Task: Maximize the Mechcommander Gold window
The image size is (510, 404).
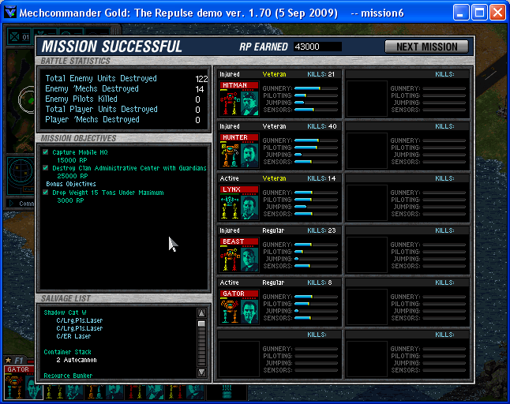Action: [x=479, y=13]
